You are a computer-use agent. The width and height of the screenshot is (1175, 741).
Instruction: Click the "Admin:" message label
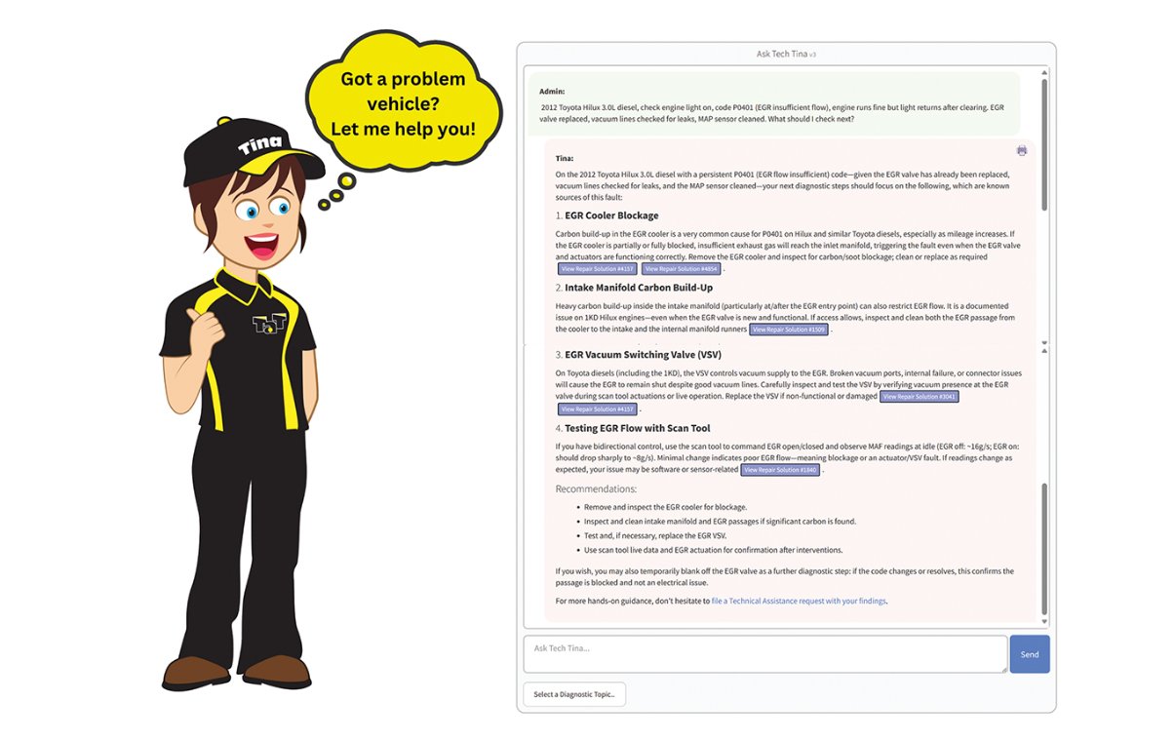(x=552, y=92)
